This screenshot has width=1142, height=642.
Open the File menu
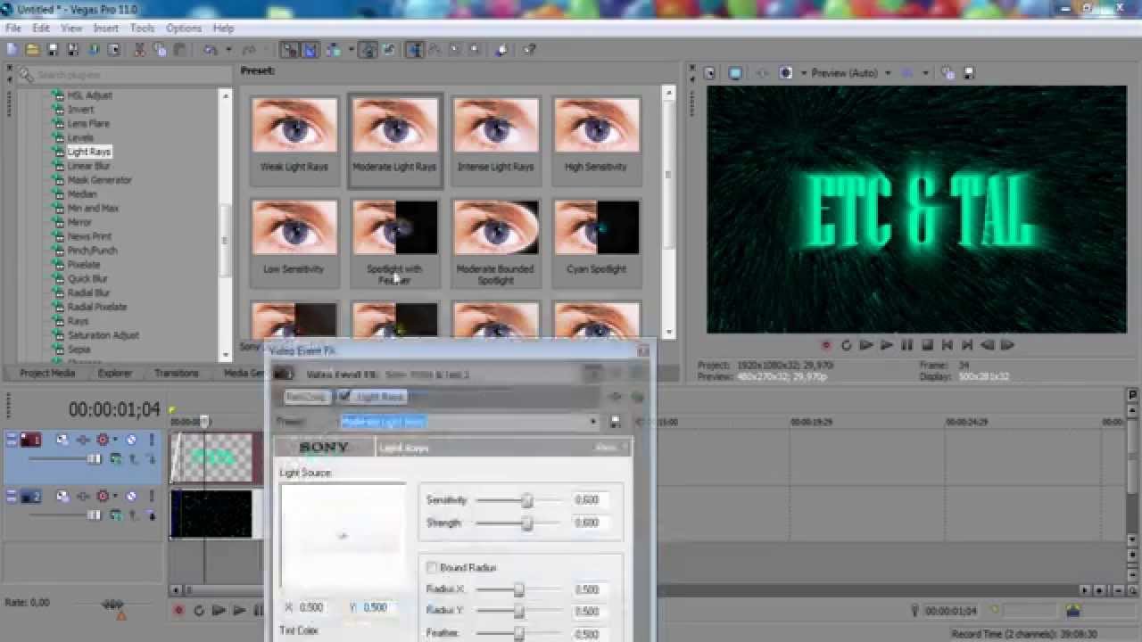click(x=13, y=29)
